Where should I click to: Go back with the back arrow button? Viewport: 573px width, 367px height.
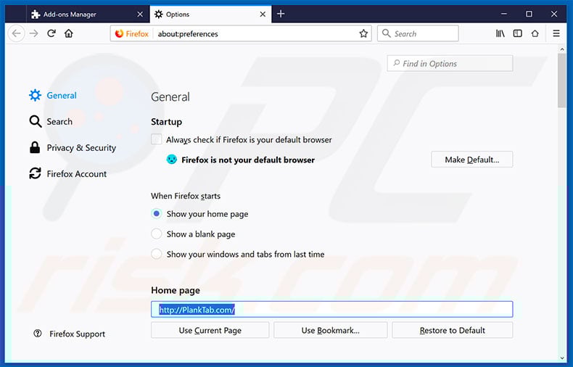[17, 33]
